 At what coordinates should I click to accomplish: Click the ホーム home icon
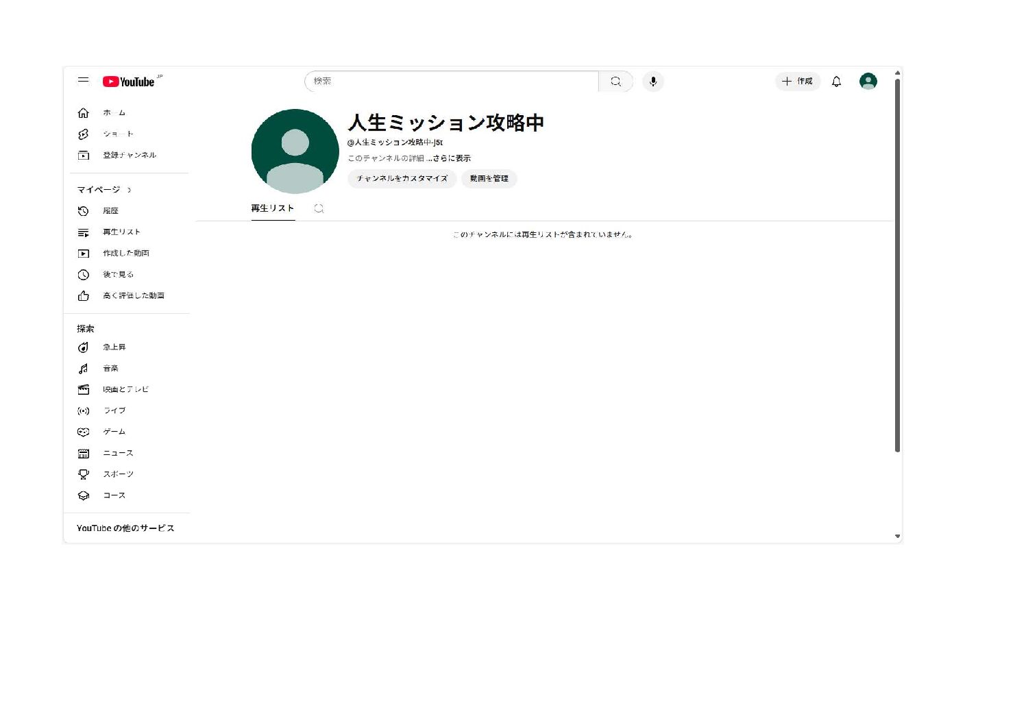84,113
